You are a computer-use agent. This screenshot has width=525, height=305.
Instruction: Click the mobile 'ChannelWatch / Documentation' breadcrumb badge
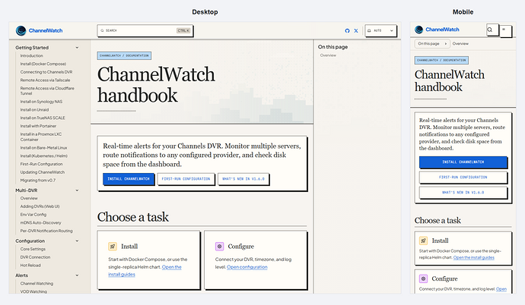click(x=441, y=60)
